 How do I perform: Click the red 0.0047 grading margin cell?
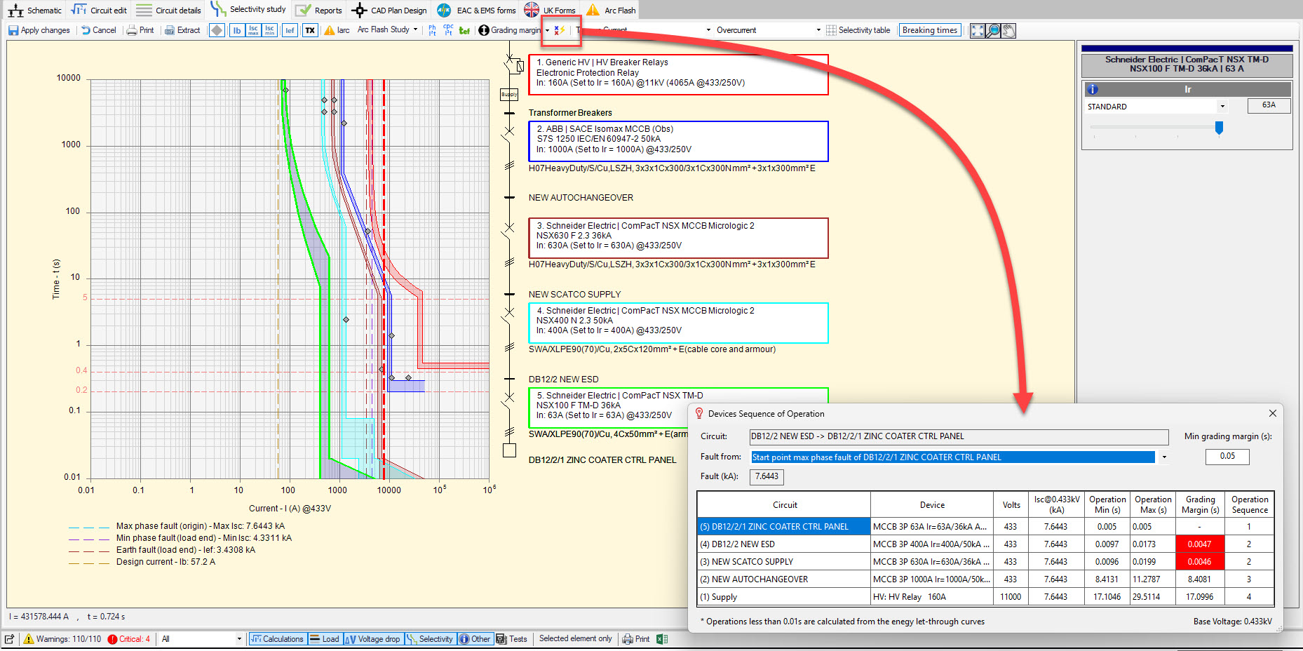pos(1199,544)
